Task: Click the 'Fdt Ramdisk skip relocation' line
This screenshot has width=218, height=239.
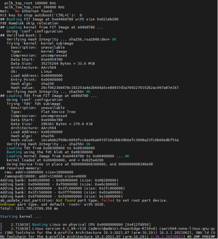Action: (29, 23)
